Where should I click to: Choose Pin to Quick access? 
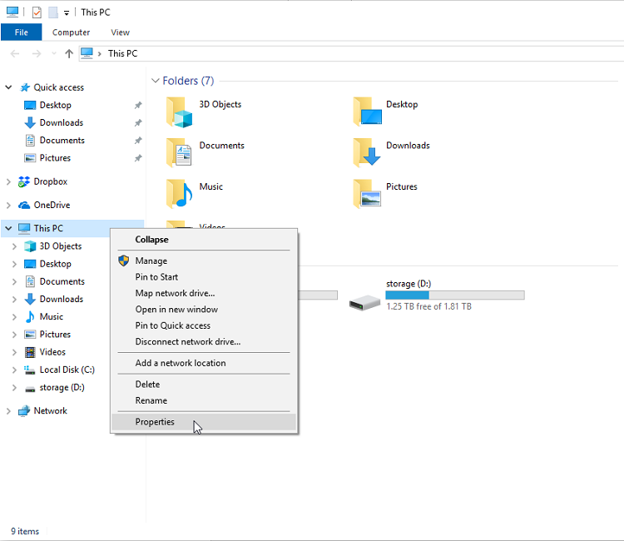(x=204, y=325)
